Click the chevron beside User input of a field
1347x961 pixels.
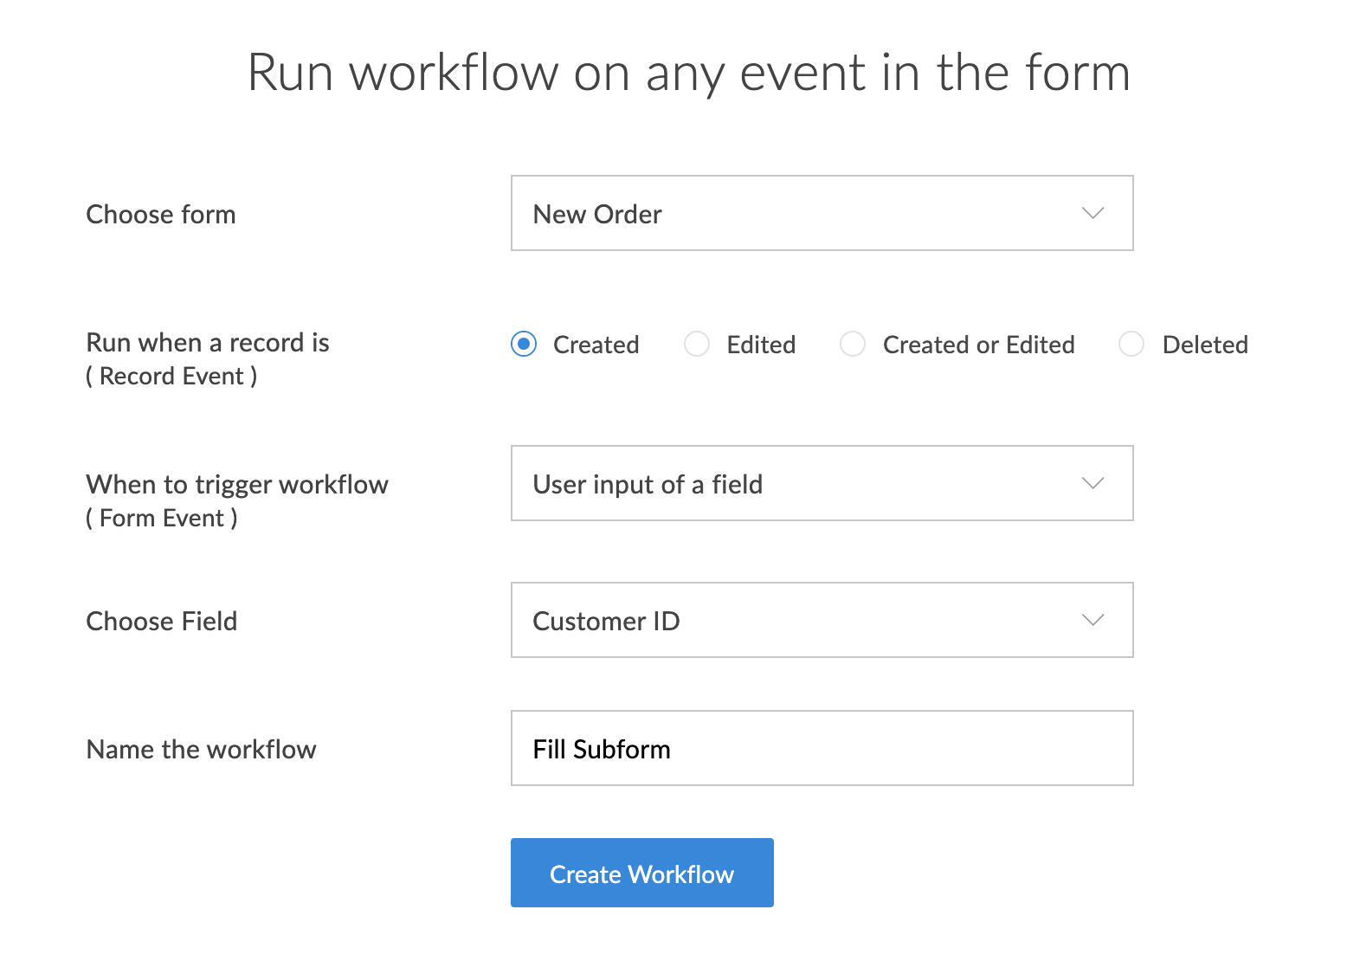coord(1092,483)
